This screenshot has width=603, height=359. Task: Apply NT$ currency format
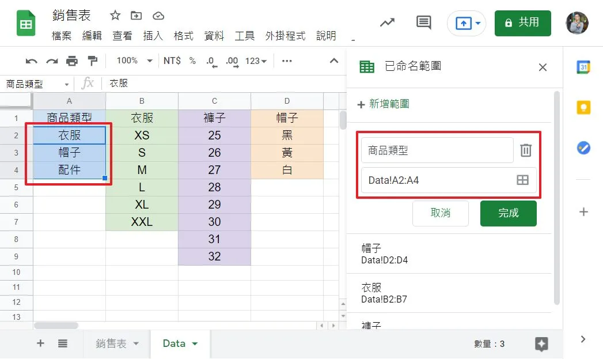(172, 61)
